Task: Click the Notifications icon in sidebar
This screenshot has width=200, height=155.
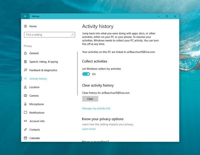Action: pyautogui.click(x=25, y=113)
